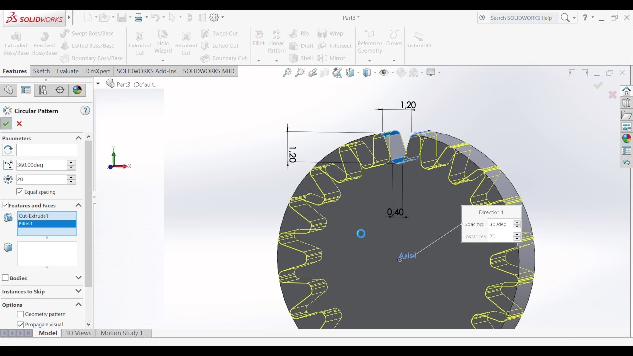Open the FeatureManager design tree tab
Screen dimensions: 633x356
click(x=8, y=90)
